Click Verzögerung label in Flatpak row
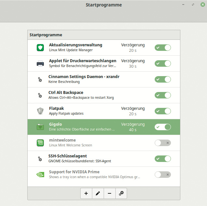The image size is (207, 206). tap(133, 109)
